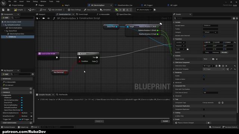Toggle the Hidden in Game checkbox
Image resolution: width=239 pixels, height=134 pixels.
coord(204,79)
